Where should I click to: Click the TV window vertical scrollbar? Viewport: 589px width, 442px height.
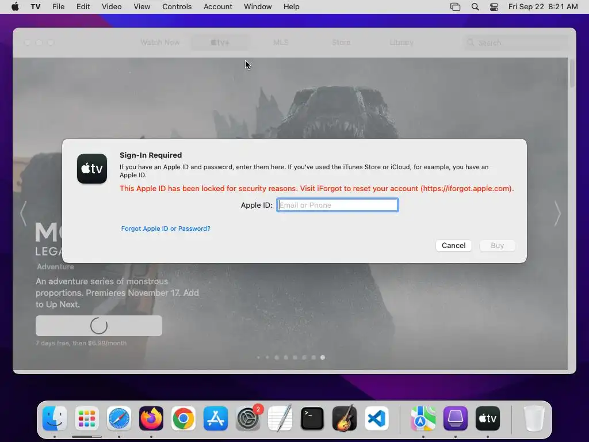[x=572, y=74]
